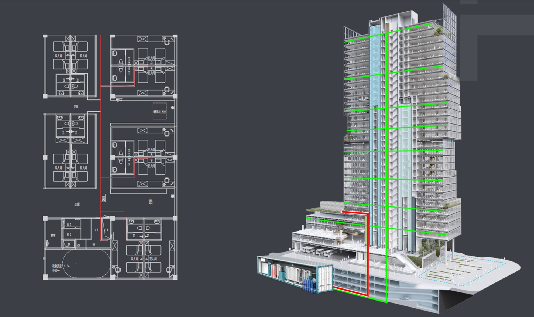Click the SJ shaft label
Viewport: 534px width, 317px height.
pos(94,244)
